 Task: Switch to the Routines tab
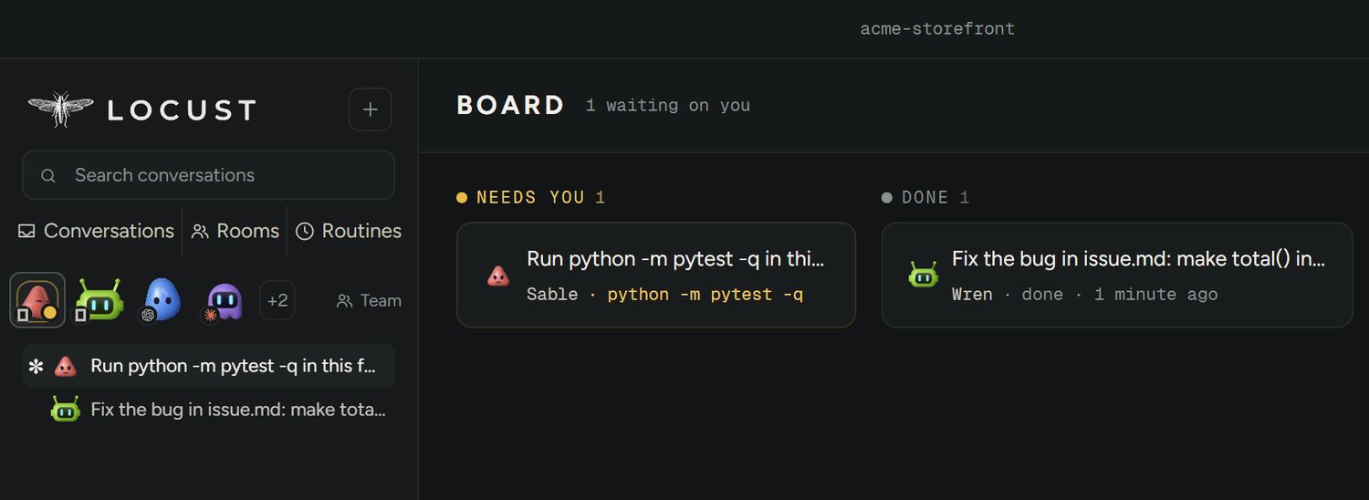pyautogui.click(x=349, y=231)
